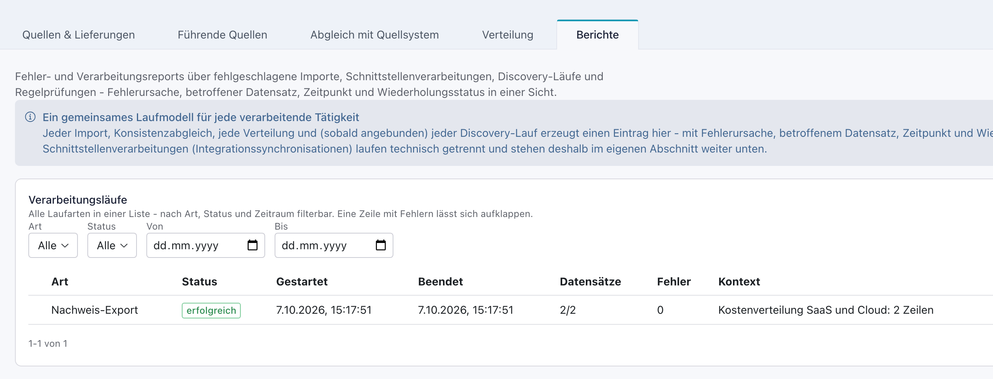This screenshot has height=379, width=993.
Task: Open the Art filter dropdown
Action: coord(53,245)
